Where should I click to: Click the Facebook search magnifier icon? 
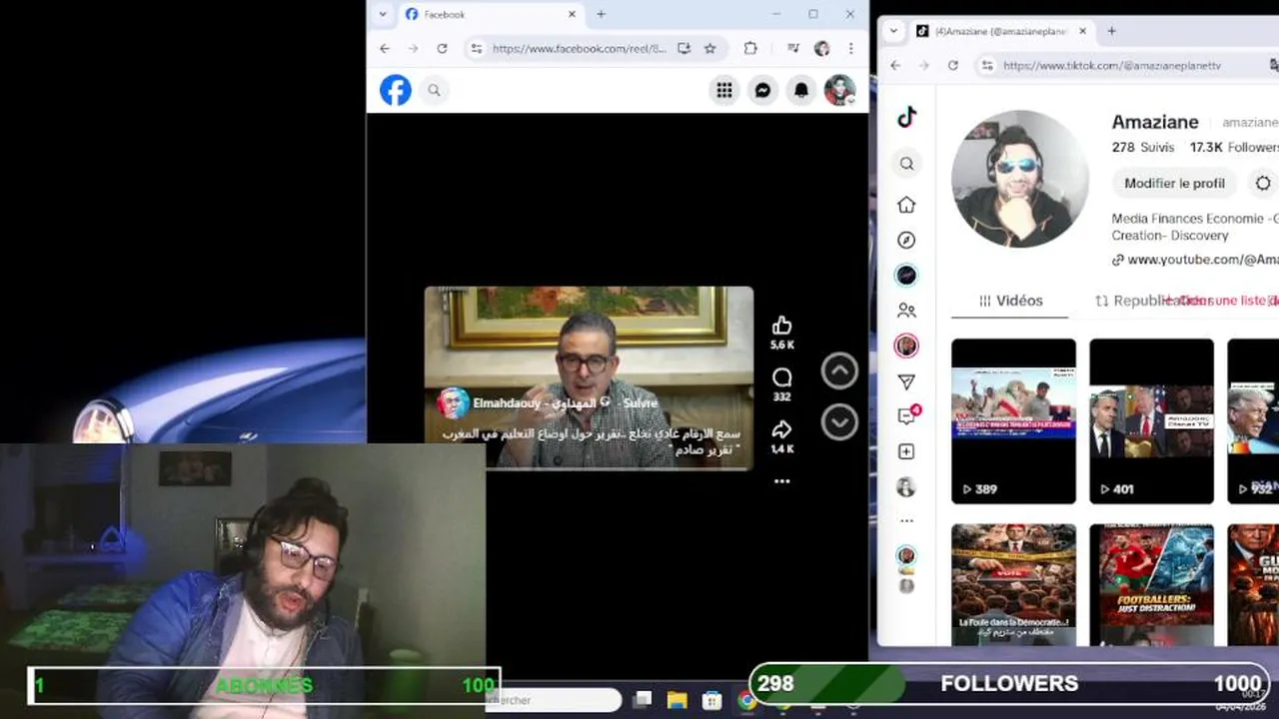(434, 90)
